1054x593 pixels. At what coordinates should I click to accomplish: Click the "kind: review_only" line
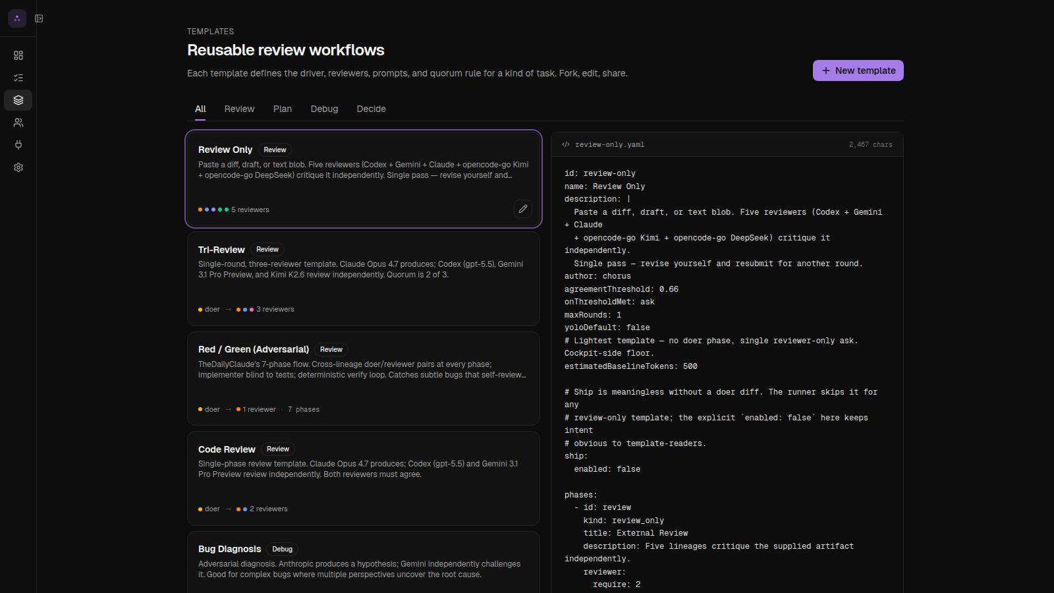(624, 521)
